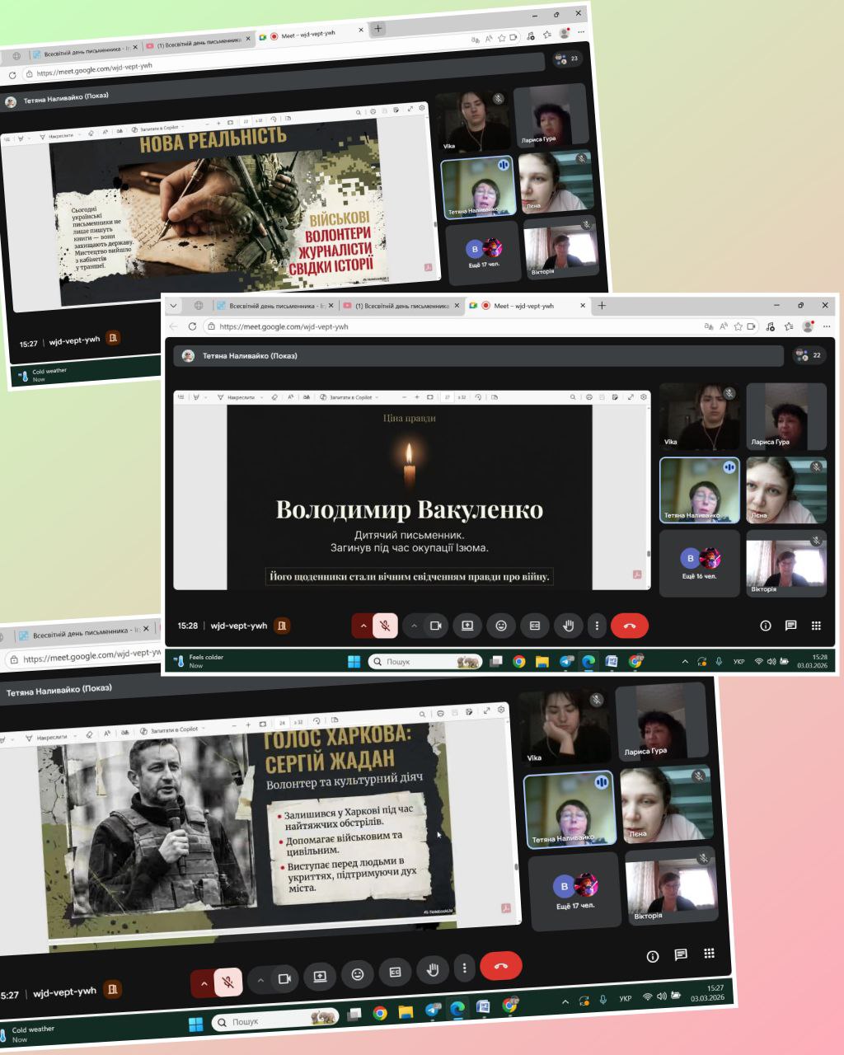Screen dimensions: 844x1055
Task: Click Telegram in the middle window's taskbar
Action: [566, 661]
